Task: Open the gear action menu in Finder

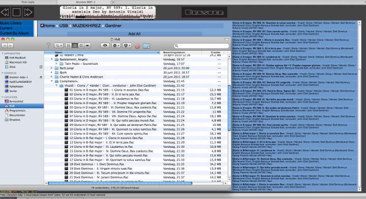Action: [x=116, y=46]
